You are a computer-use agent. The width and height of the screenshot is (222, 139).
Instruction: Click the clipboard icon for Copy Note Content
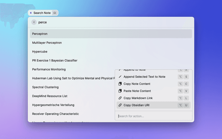coord(120,84)
